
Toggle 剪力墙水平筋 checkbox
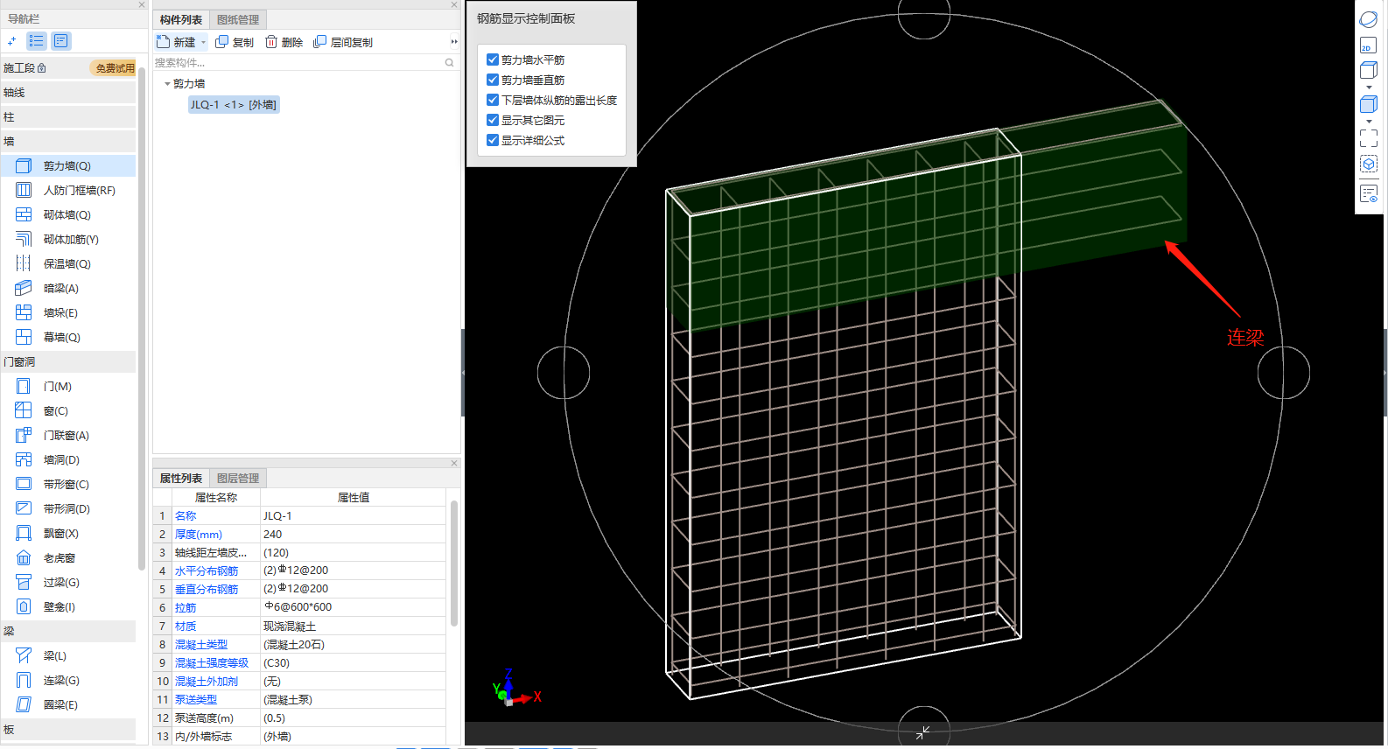click(x=493, y=59)
